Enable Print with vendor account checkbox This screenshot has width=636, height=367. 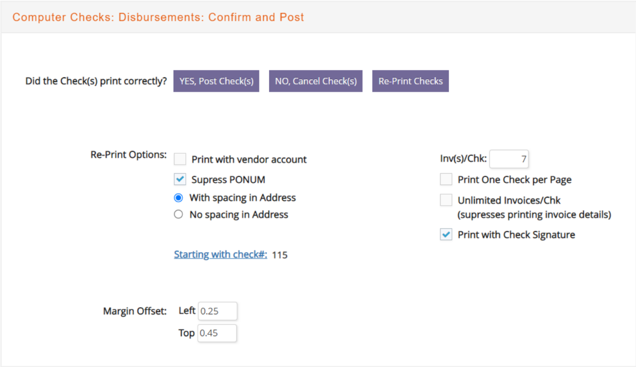pos(180,159)
